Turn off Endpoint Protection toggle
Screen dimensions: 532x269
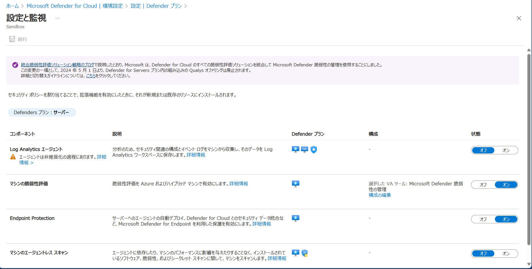click(483, 219)
